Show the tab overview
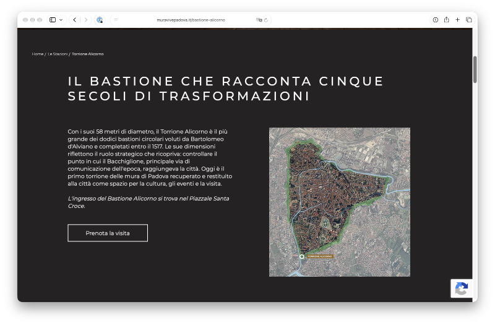This screenshot has width=495, height=325. [469, 20]
